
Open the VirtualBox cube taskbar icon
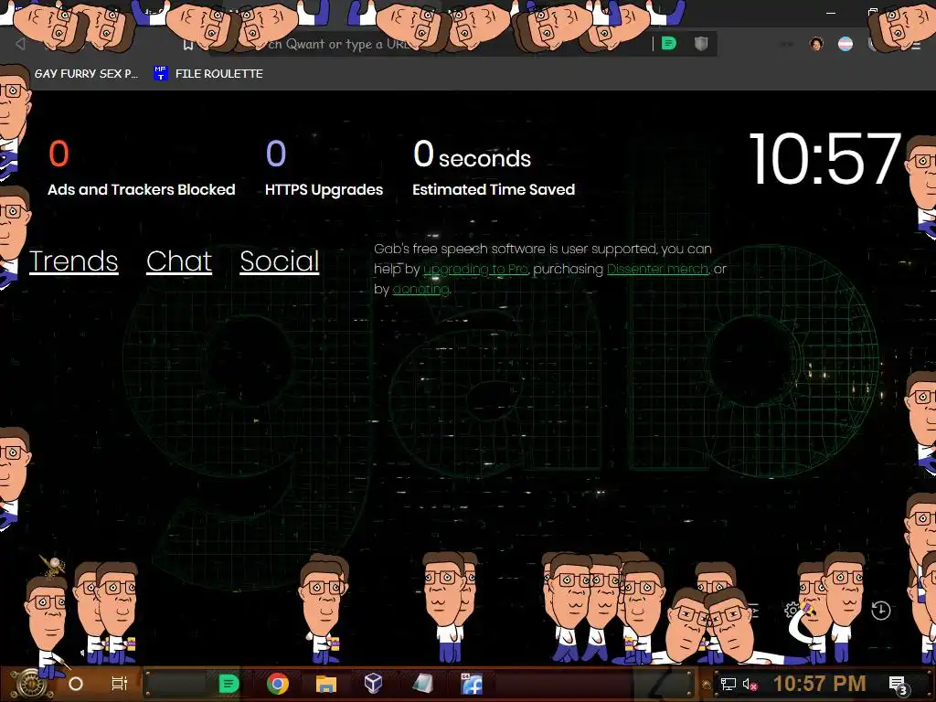pyautogui.click(x=373, y=683)
